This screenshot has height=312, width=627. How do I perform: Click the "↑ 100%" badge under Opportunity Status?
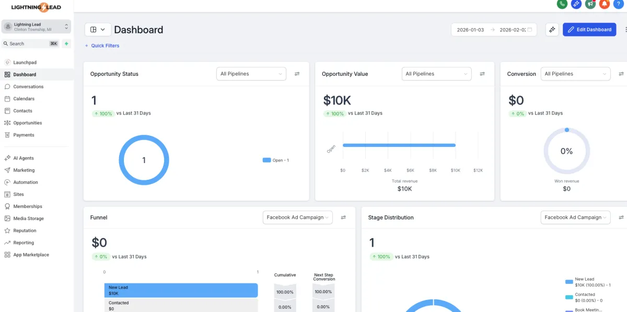point(103,113)
